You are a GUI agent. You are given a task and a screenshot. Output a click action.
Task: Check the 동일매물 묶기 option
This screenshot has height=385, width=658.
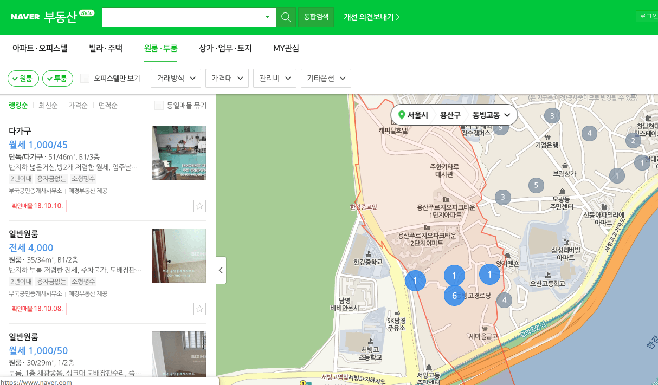(x=159, y=105)
